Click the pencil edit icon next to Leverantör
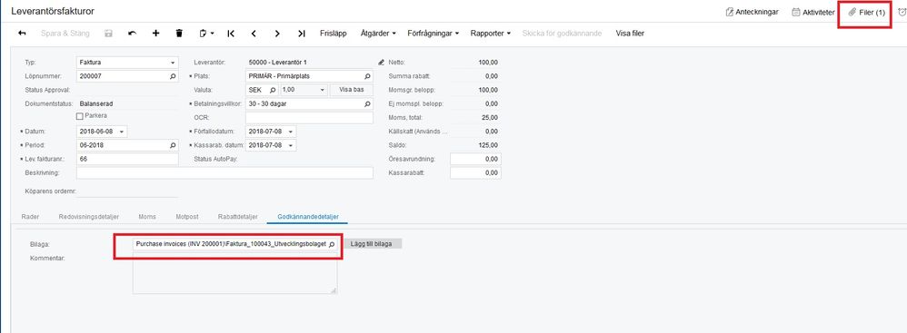The width and height of the screenshot is (907, 333). click(x=381, y=62)
